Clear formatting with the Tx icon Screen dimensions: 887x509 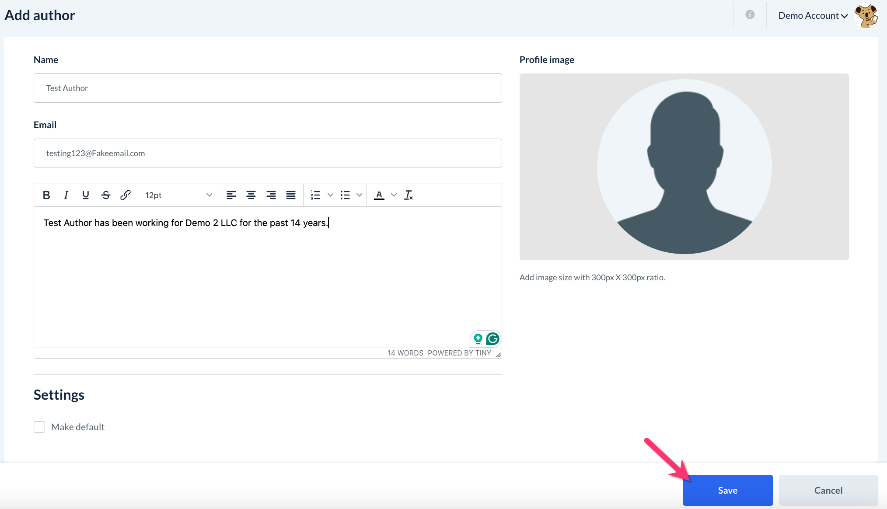coord(409,195)
